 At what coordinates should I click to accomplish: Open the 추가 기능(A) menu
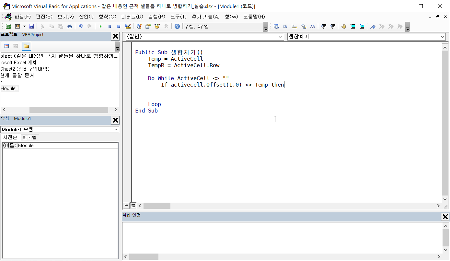pyautogui.click(x=206, y=17)
